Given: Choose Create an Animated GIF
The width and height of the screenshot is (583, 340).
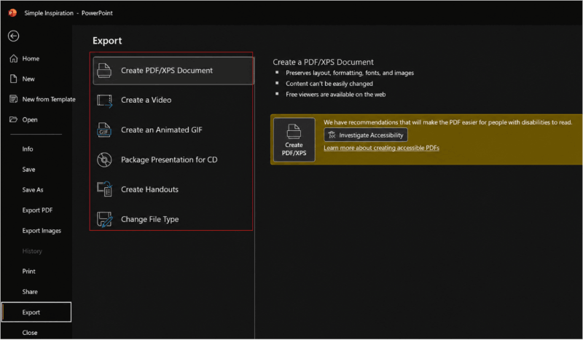Looking at the screenshot, I should click(173, 130).
